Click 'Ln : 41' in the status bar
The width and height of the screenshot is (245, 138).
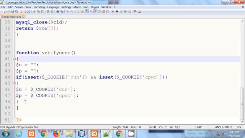pyautogui.click(x=152, y=127)
